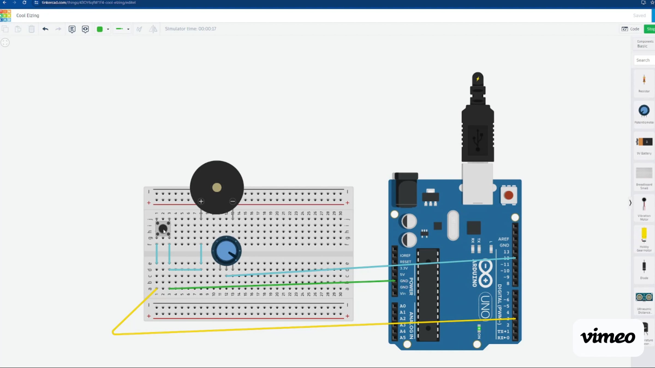Click the components Search field

tap(644, 60)
